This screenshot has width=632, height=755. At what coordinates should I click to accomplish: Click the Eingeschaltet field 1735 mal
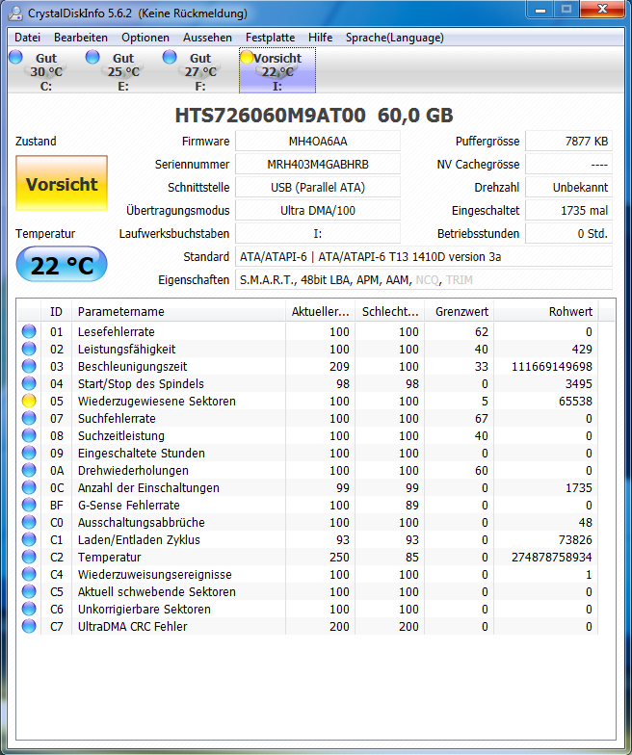[x=568, y=210]
